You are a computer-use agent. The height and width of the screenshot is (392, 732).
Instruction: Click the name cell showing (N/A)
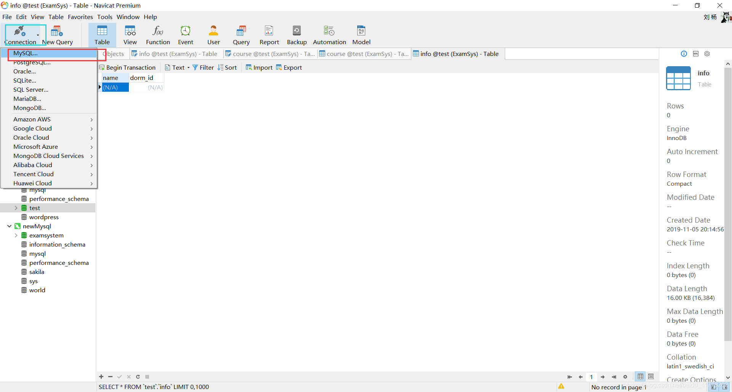point(115,87)
